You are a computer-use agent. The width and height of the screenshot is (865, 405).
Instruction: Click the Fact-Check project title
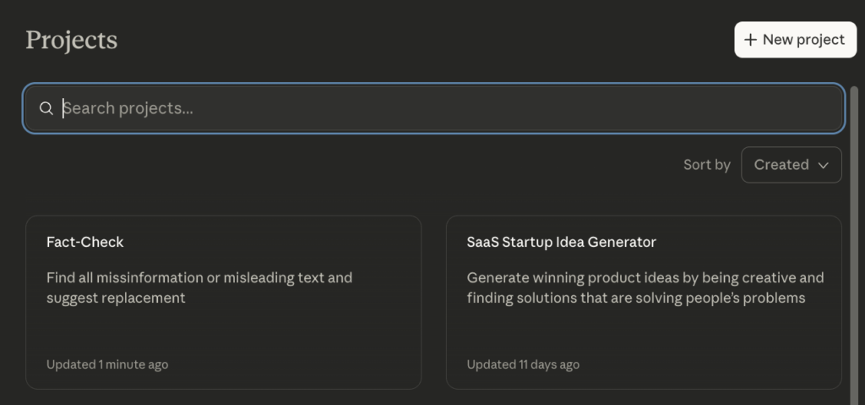click(84, 242)
